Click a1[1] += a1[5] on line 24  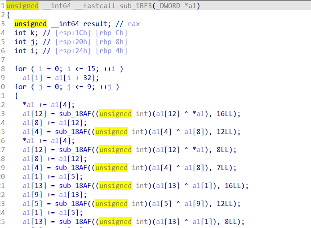[53, 213]
